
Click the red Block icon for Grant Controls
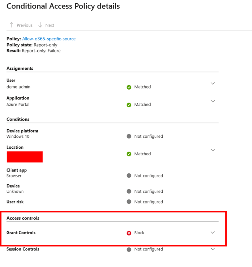129,233
